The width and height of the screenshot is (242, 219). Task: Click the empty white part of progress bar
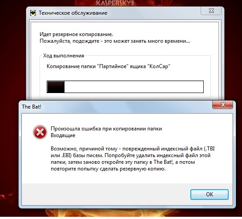pyautogui.click(x=134, y=87)
